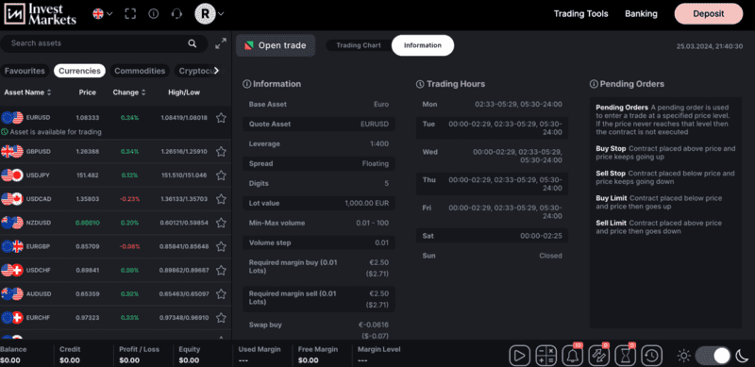Select the USDCHF asset row
Viewport: 755px width, 367px height.
(x=115, y=270)
